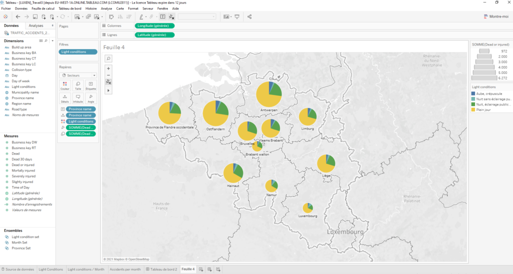
Task: Open the Montre-moi panel
Action: [496, 16]
